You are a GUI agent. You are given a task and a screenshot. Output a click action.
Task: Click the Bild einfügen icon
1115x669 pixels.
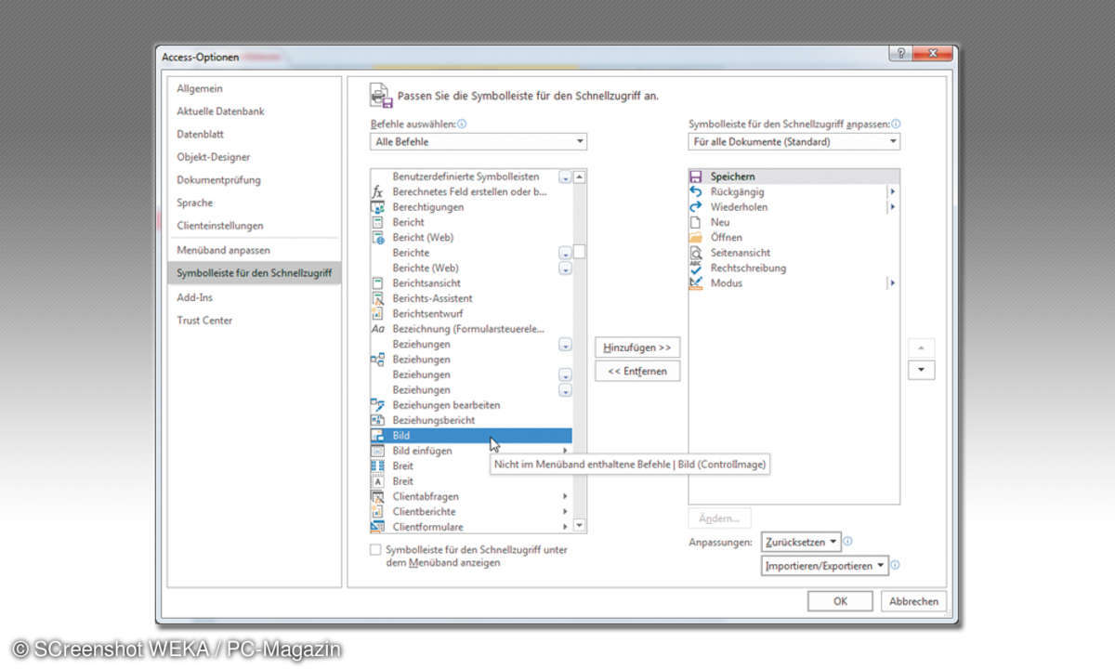coord(377,451)
